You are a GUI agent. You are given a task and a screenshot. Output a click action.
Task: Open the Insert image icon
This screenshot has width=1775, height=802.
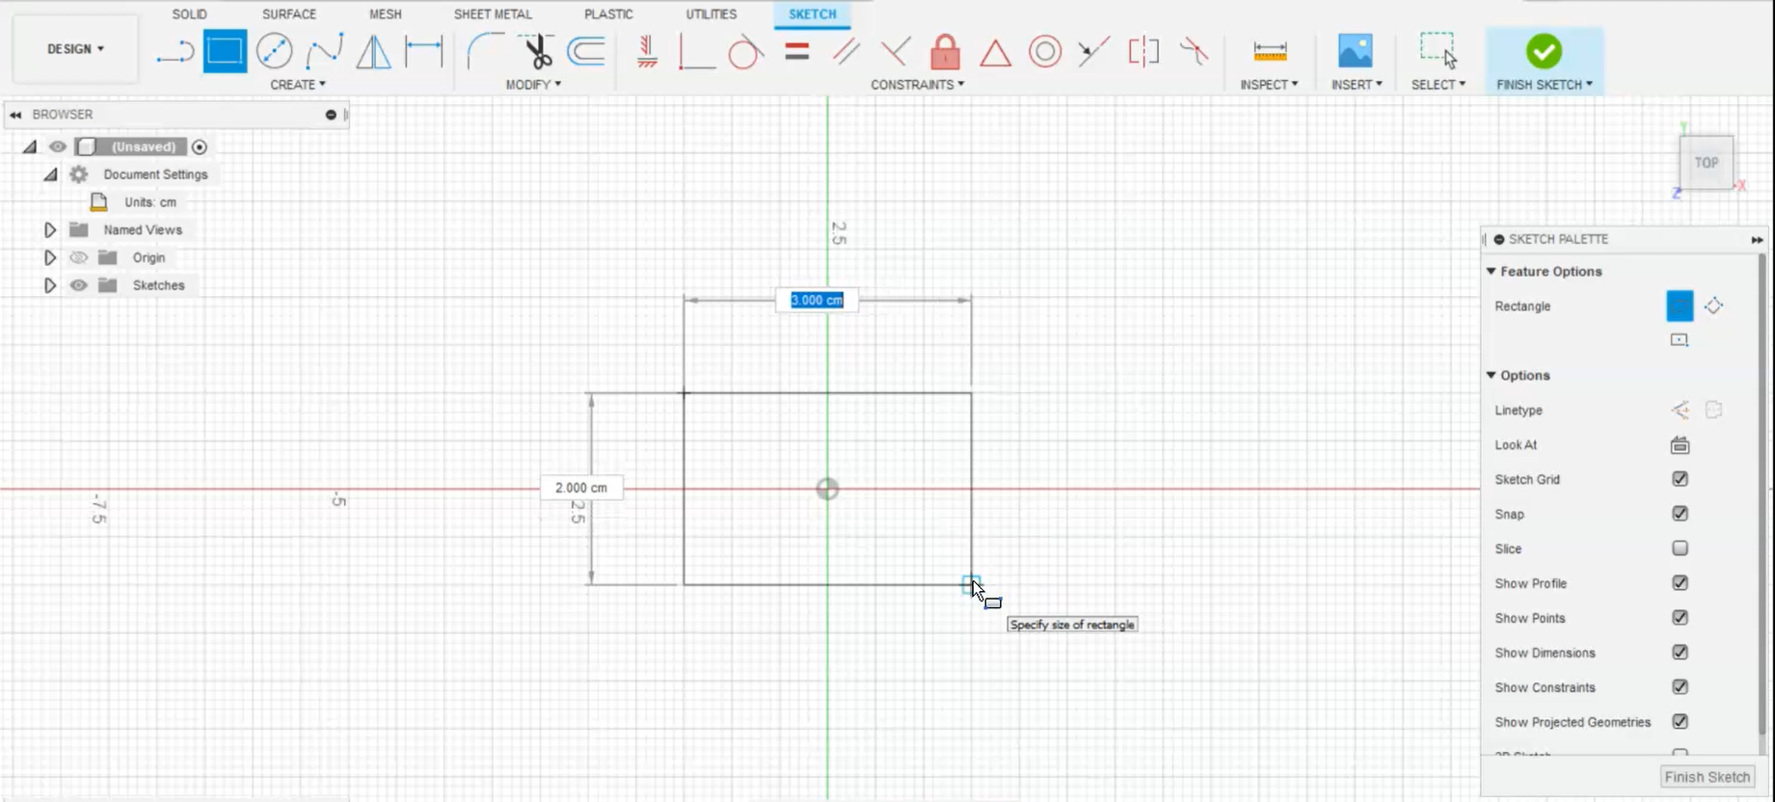coord(1355,51)
